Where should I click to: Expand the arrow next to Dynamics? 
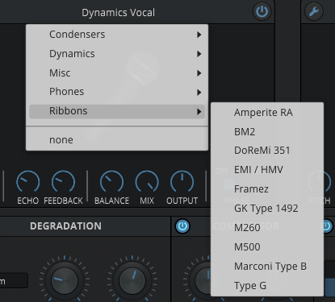199,54
